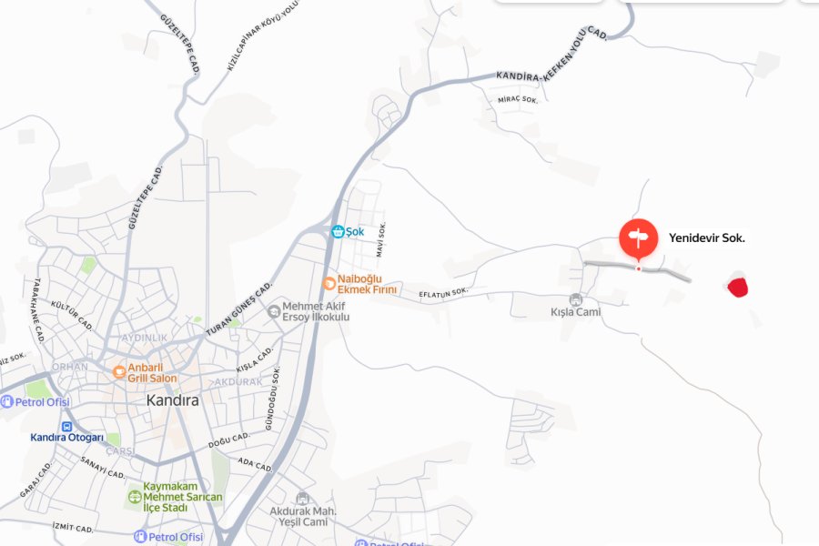The width and height of the screenshot is (819, 546).
Task: Select the Yenidevir Sok. text label
Action: 707,238
